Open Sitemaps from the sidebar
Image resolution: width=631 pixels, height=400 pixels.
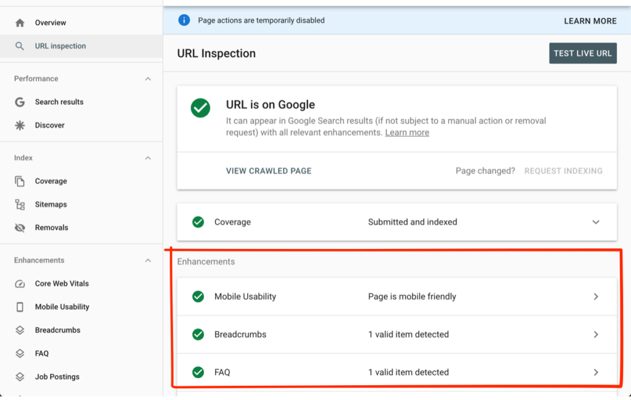tap(81, 205)
